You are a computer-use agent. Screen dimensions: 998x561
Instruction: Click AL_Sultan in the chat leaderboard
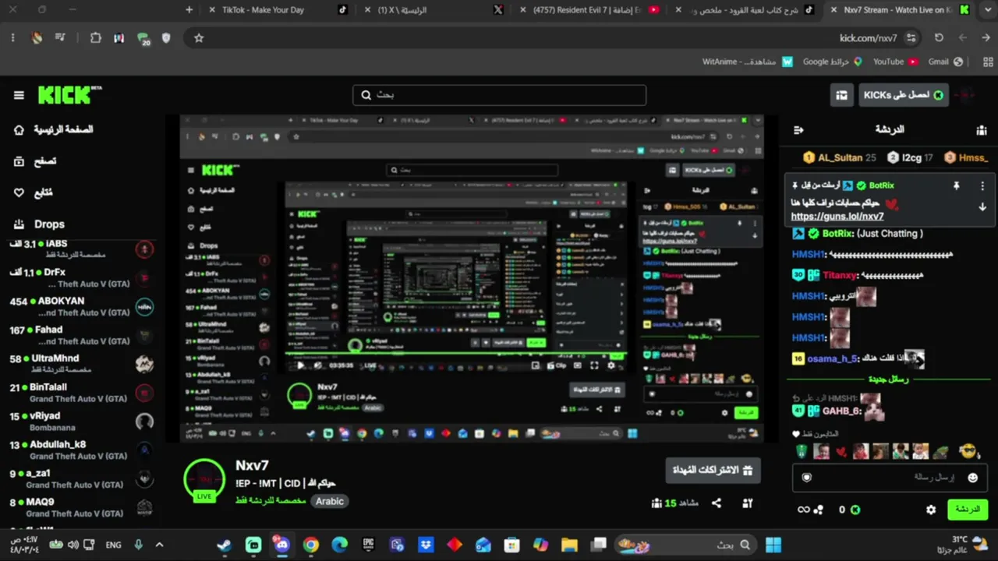coord(840,157)
